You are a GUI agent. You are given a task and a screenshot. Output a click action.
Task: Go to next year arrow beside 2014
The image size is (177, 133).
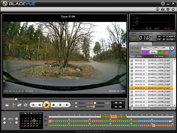pos(16,119)
